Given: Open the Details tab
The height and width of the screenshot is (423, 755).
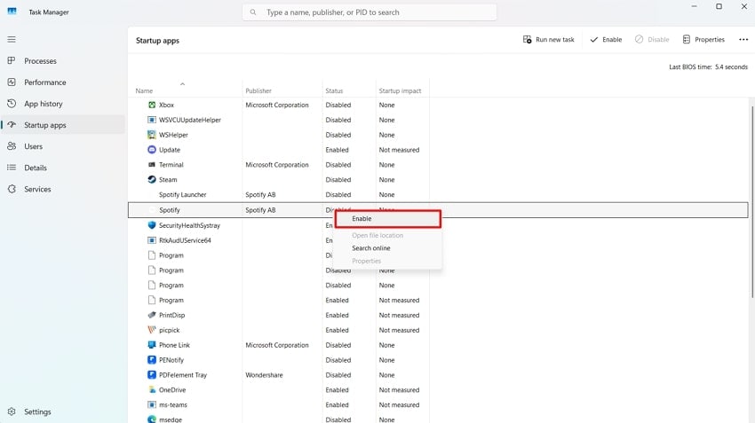Looking at the screenshot, I should tap(63, 168).
